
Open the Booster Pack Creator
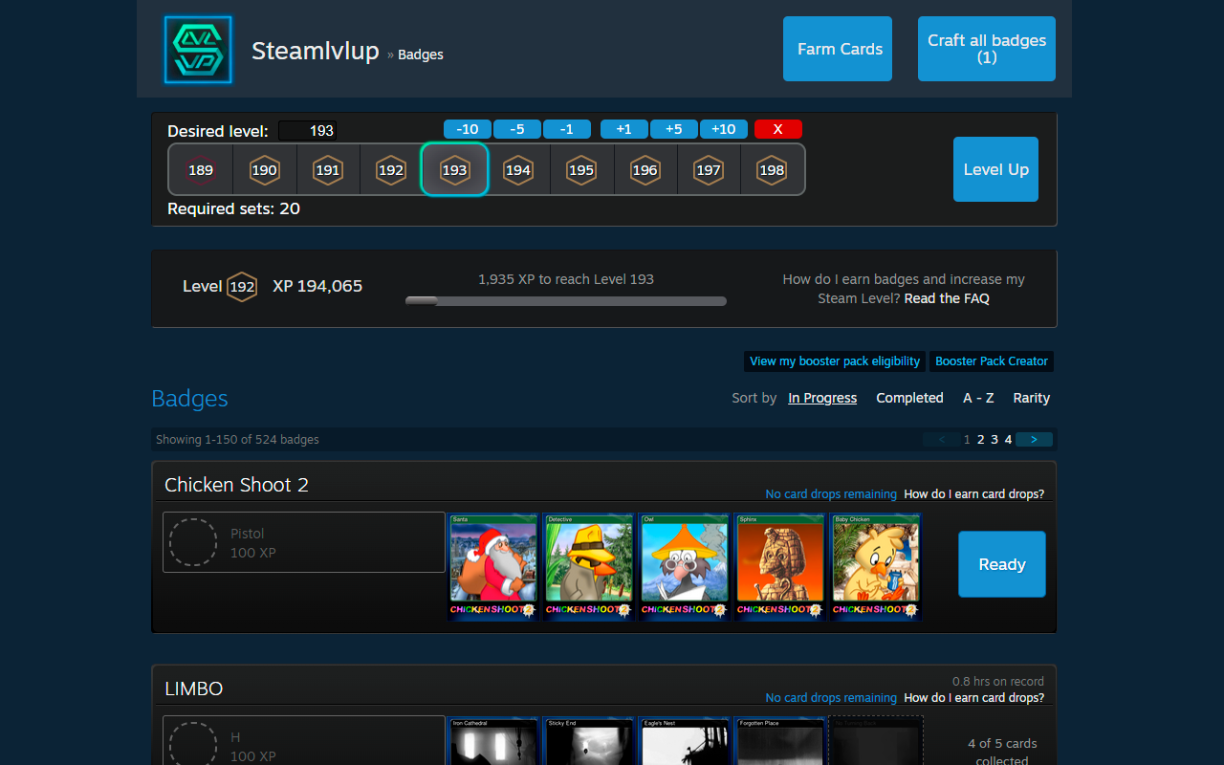(991, 361)
